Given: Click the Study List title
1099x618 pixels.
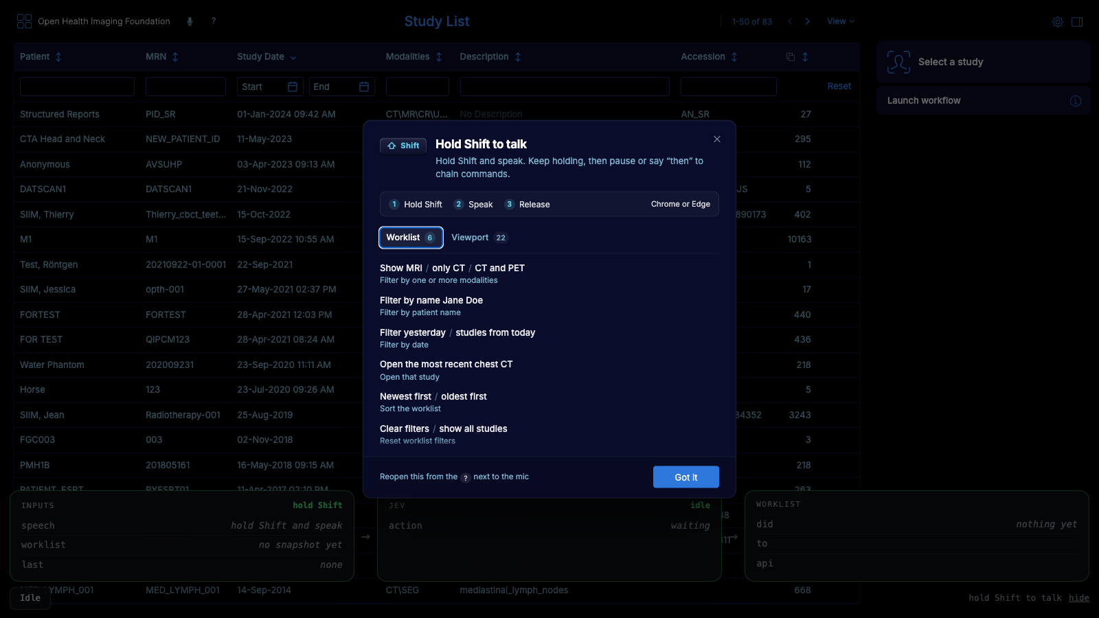Looking at the screenshot, I should point(437,21).
